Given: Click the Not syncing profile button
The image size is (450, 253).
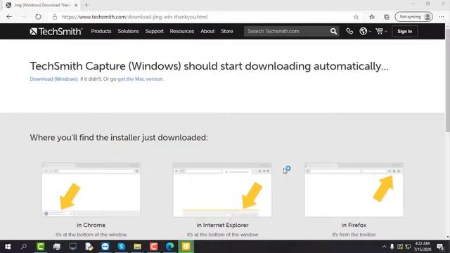Looking at the screenshot, I should (x=413, y=17).
